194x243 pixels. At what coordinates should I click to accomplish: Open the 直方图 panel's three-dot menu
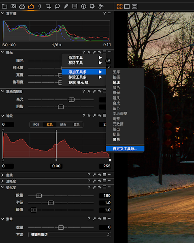(x=110, y=13)
